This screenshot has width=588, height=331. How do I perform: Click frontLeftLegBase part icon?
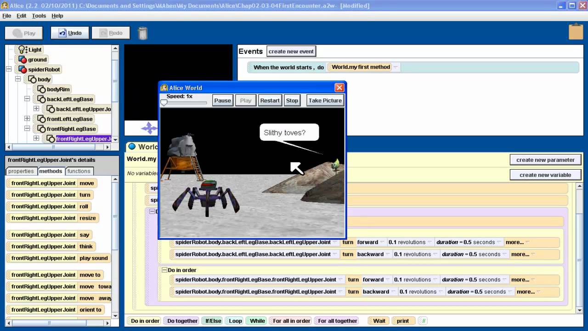pyautogui.click(x=41, y=119)
